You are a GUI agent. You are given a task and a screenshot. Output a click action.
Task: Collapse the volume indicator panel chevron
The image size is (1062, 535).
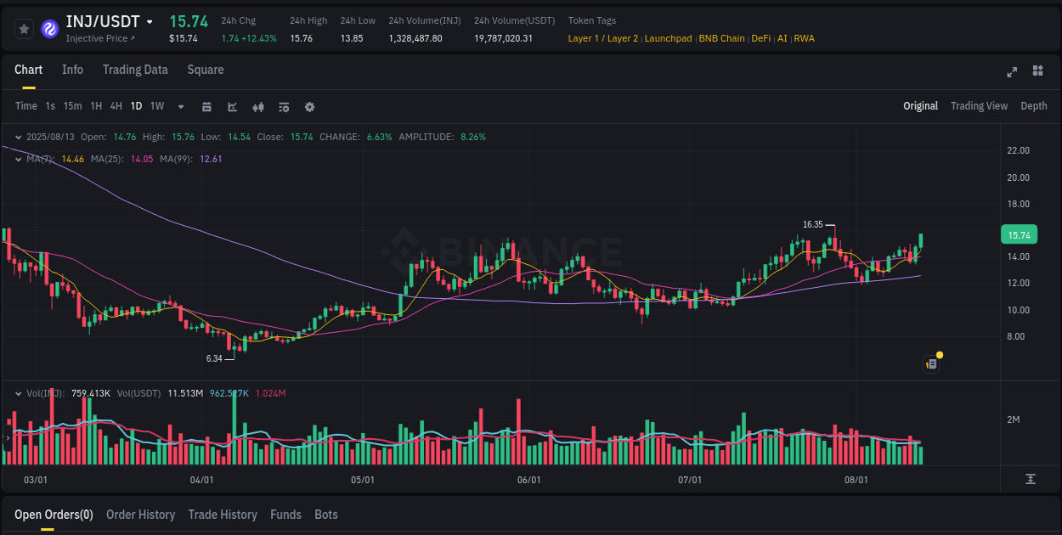point(18,393)
